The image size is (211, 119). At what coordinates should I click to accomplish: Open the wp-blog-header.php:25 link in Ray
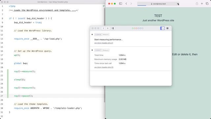click(x=104, y=67)
